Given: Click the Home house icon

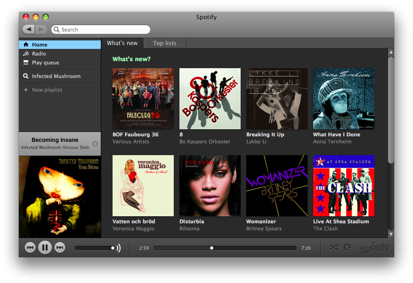Looking at the screenshot, I should pyautogui.click(x=26, y=45).
